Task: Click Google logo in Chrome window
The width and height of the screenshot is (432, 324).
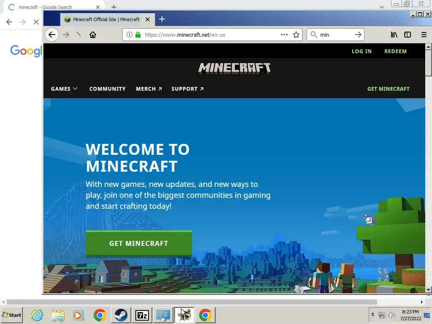Action: [26, 51]
